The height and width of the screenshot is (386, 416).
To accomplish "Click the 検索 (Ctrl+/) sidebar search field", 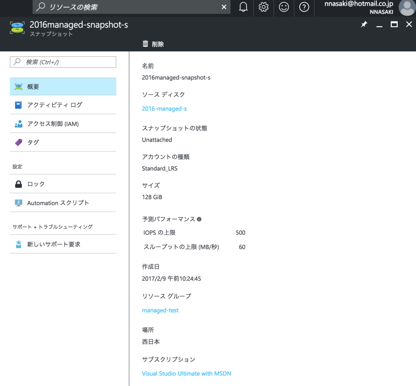I will (63, 62).
